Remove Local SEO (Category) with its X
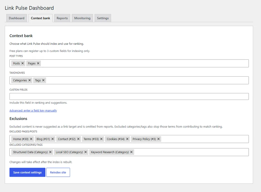Image resolution: width=261 pixels, height=192 pixels. 85,152
